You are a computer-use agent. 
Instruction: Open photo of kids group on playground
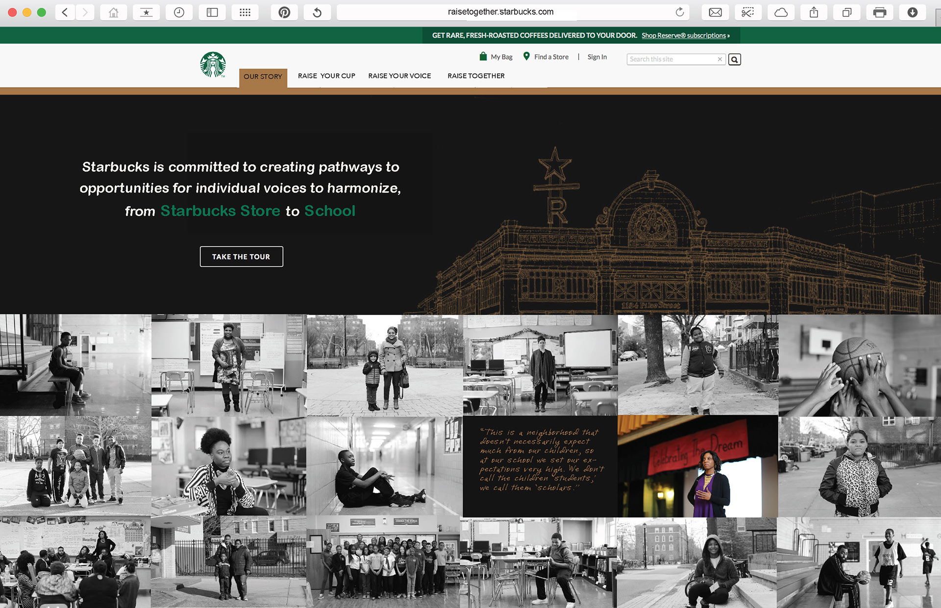75,466
